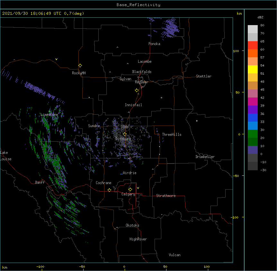Click the yellow radar marker near Olds
This screenshot has width=277, height=271.
pyautogui.click(x=125, y=134)
